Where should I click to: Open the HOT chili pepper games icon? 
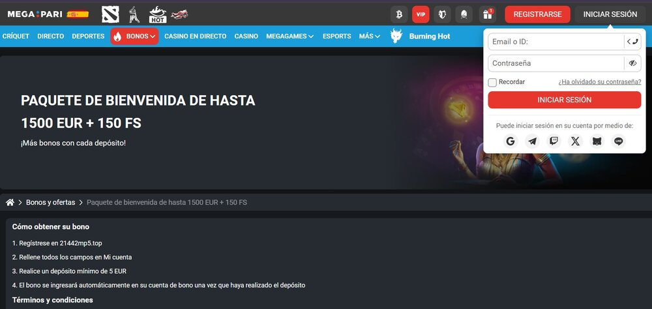point(158,14)
